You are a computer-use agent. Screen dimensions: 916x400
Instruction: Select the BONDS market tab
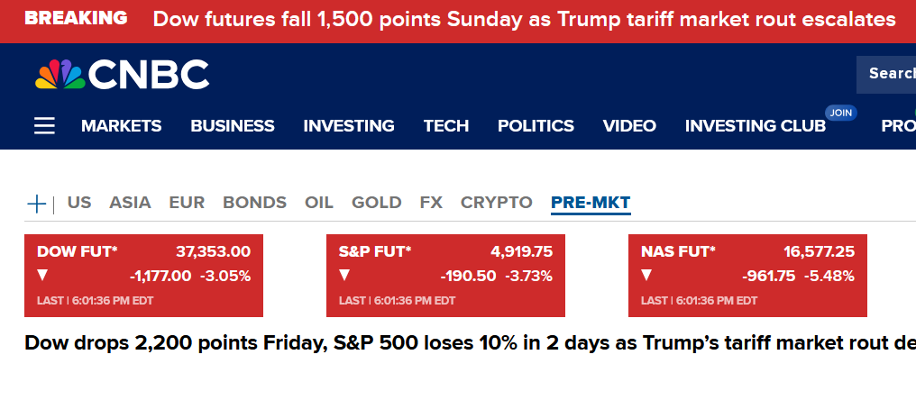click(254, 203)
